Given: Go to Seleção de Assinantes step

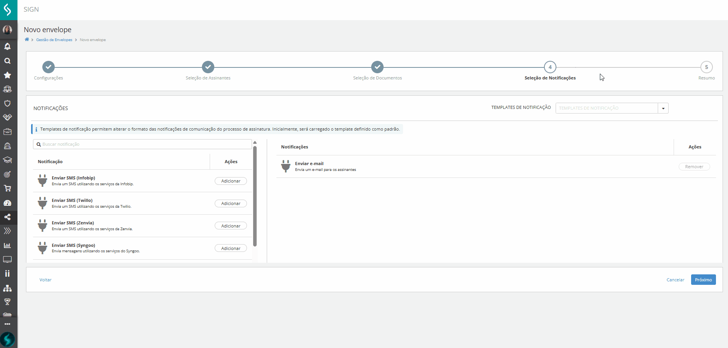Looking at the screenshot, I should pos(208,67).
